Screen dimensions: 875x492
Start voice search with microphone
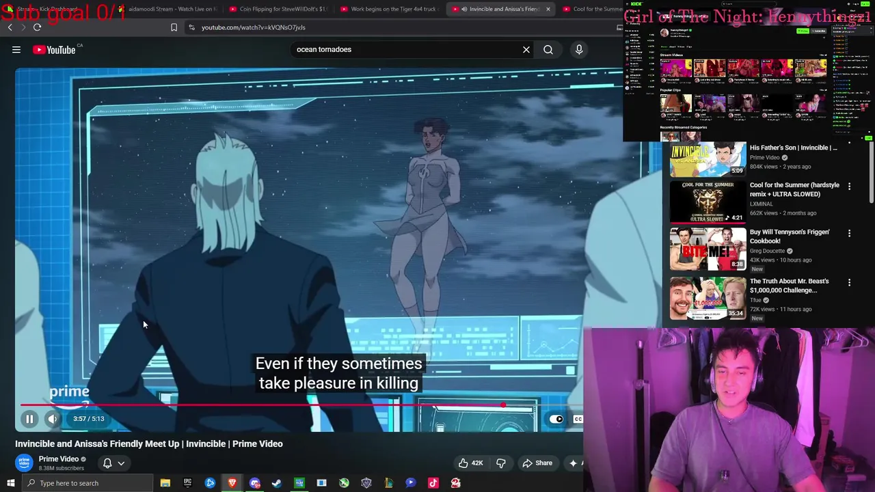point(579,49)
